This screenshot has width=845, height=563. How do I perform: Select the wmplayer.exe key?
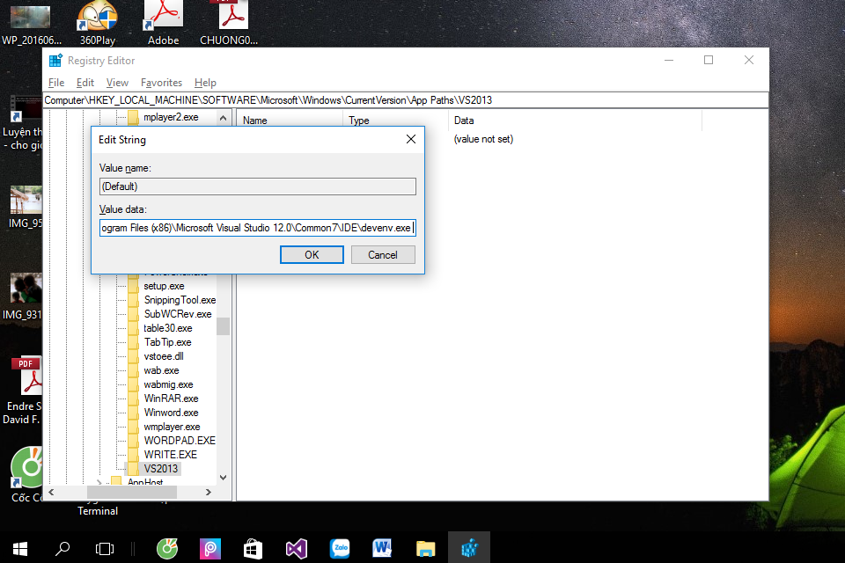[172, 427]
